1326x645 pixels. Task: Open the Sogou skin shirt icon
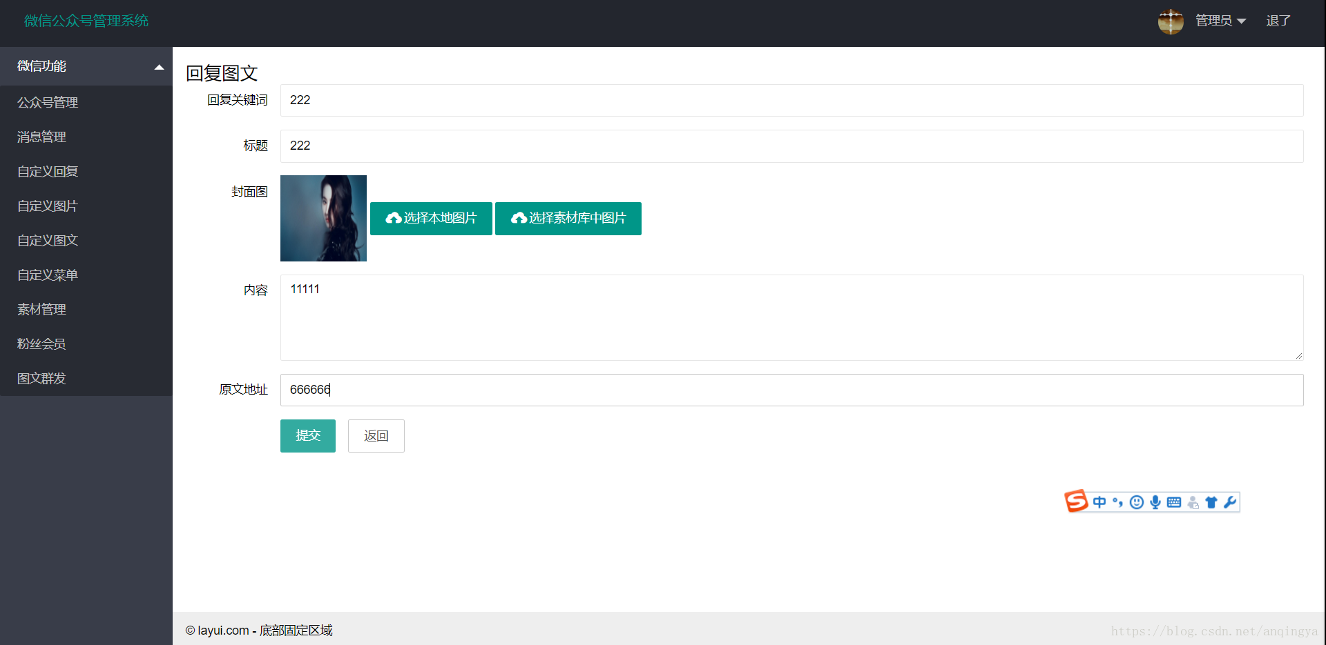(1211, 502)
